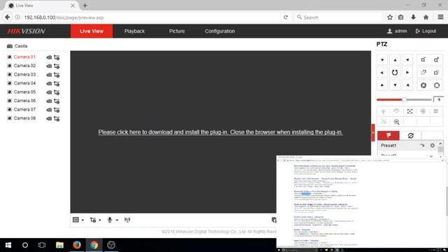Screen dimensions: 448x252
Task: Pan PTZ camera right
Action: [407, 73]
